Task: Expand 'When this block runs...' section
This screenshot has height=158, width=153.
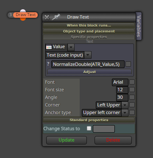Action: pos(89,25)
